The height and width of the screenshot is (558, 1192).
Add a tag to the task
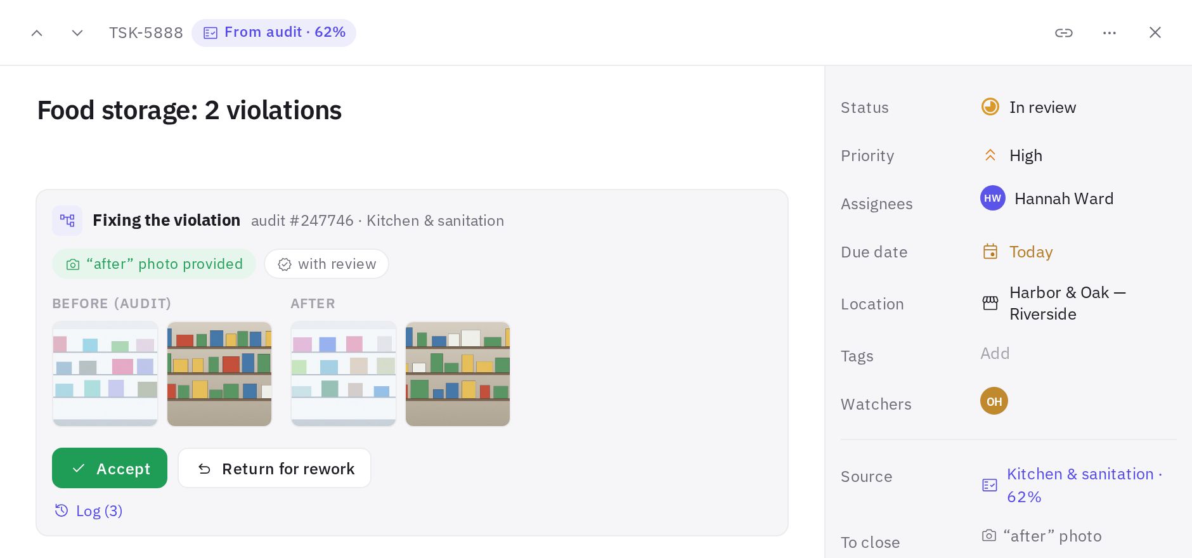[x=995, y=353]
